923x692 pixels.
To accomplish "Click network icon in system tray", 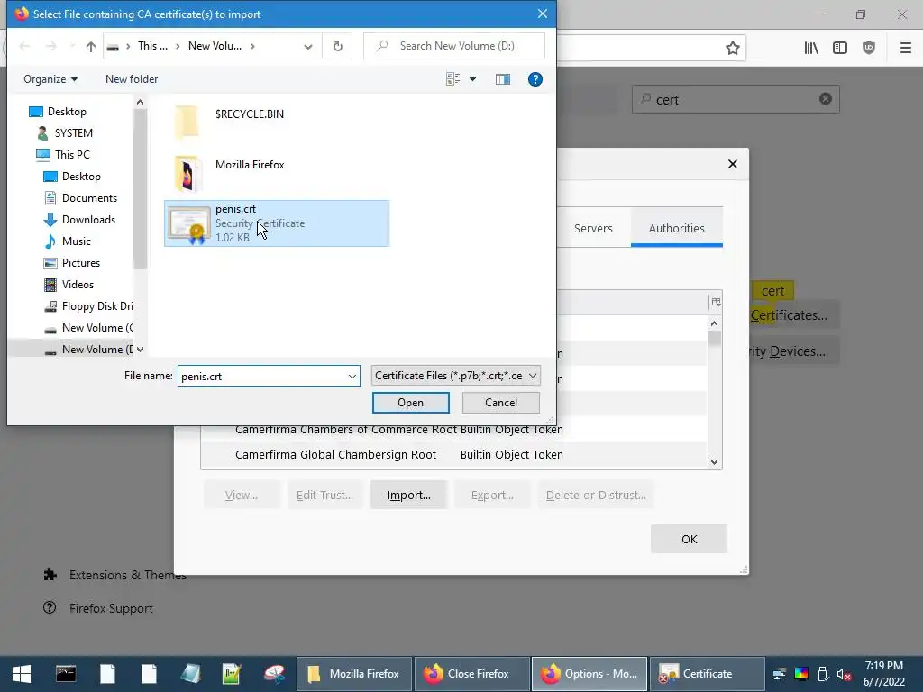I will pos(780,674).
